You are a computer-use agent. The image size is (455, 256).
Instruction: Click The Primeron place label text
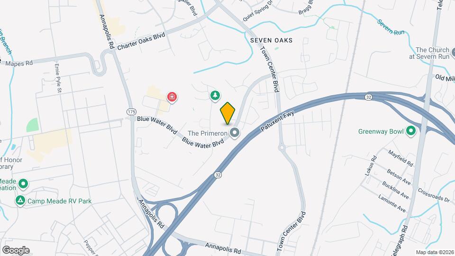[208, 133]
